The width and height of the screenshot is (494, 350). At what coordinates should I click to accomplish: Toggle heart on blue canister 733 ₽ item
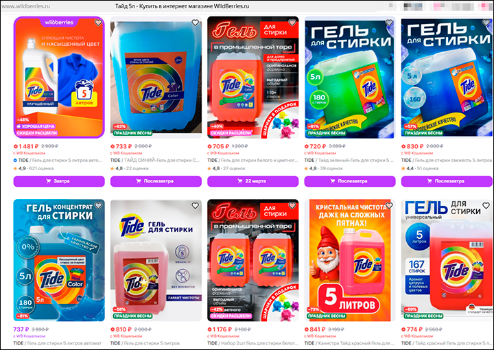196,23
